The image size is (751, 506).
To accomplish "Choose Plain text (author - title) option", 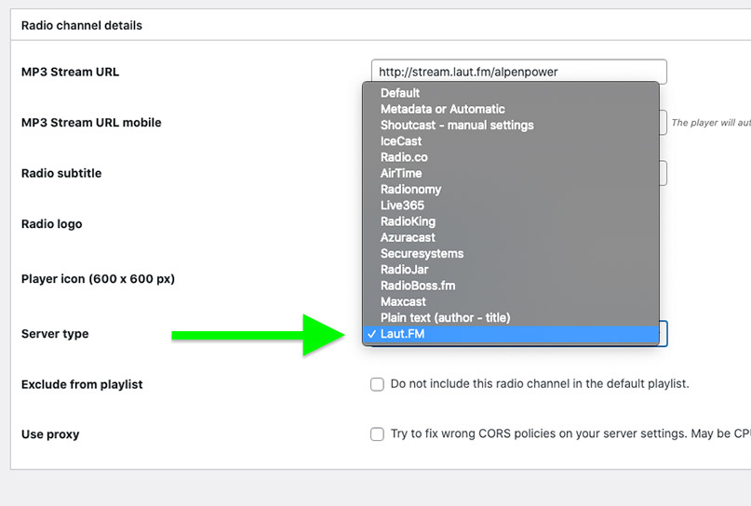I will 445,318.
